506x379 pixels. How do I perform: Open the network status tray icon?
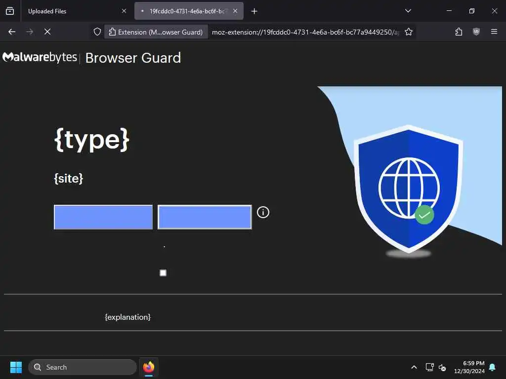(429, 367)
